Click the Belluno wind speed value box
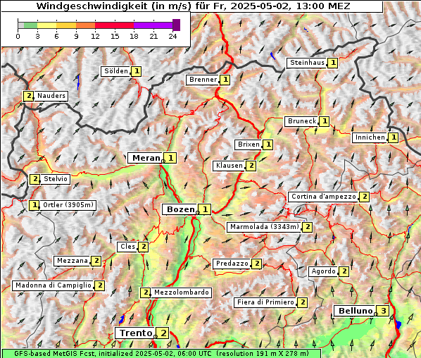This screenshot has height=358, width=421. (384, 311)
